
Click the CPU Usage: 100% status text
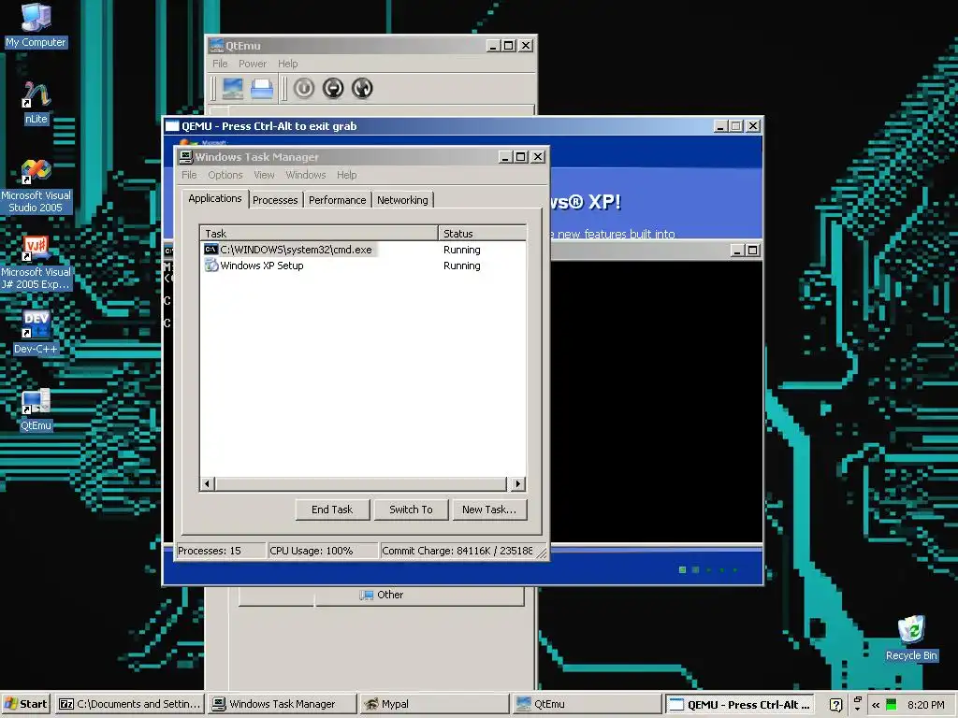pos(311,551)
